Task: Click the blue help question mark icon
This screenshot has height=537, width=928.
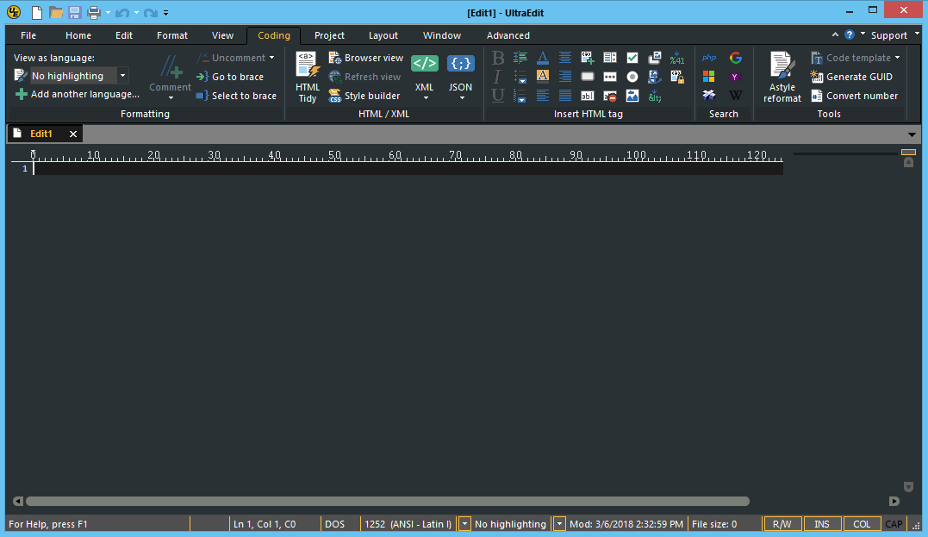Action: pos(850,35)
